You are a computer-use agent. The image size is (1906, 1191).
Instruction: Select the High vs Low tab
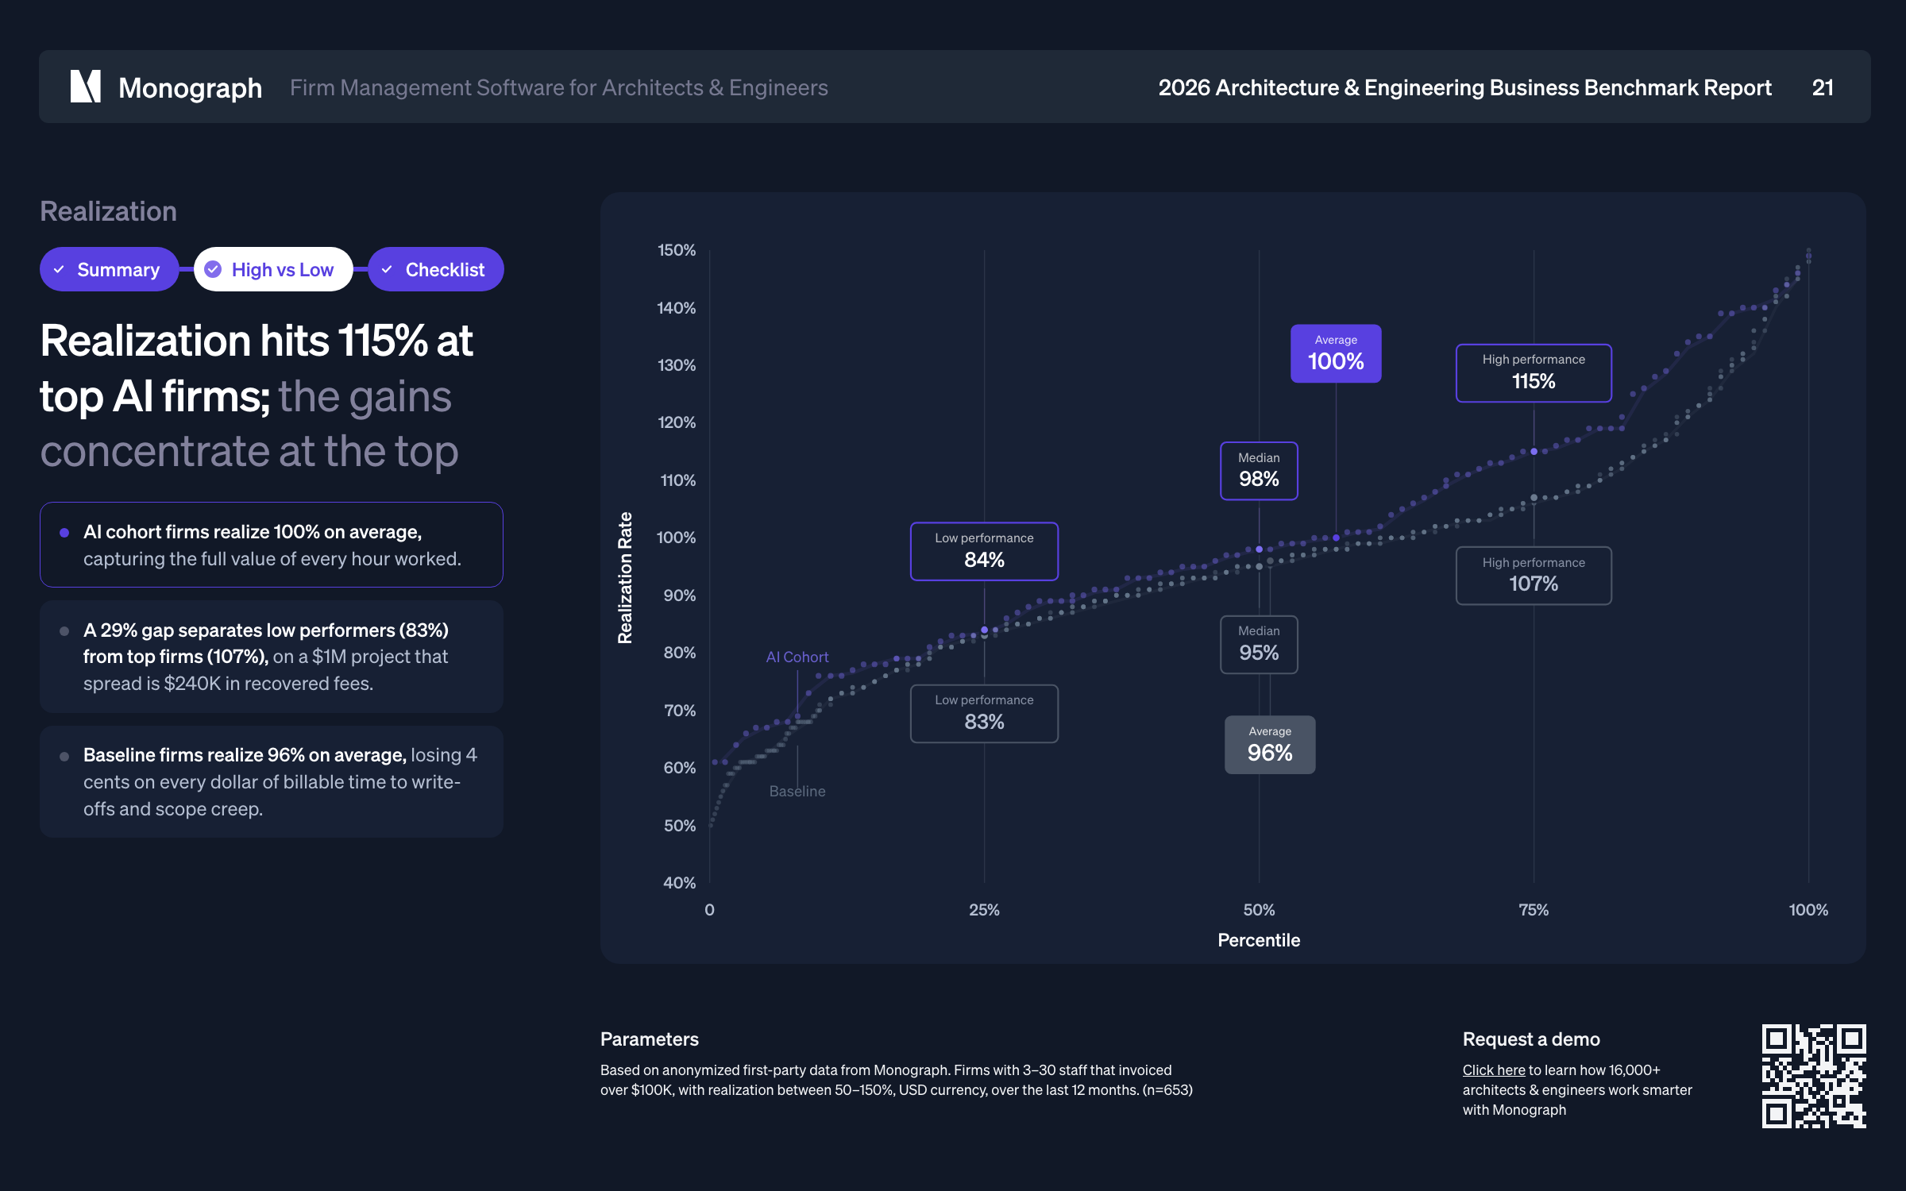273,270
